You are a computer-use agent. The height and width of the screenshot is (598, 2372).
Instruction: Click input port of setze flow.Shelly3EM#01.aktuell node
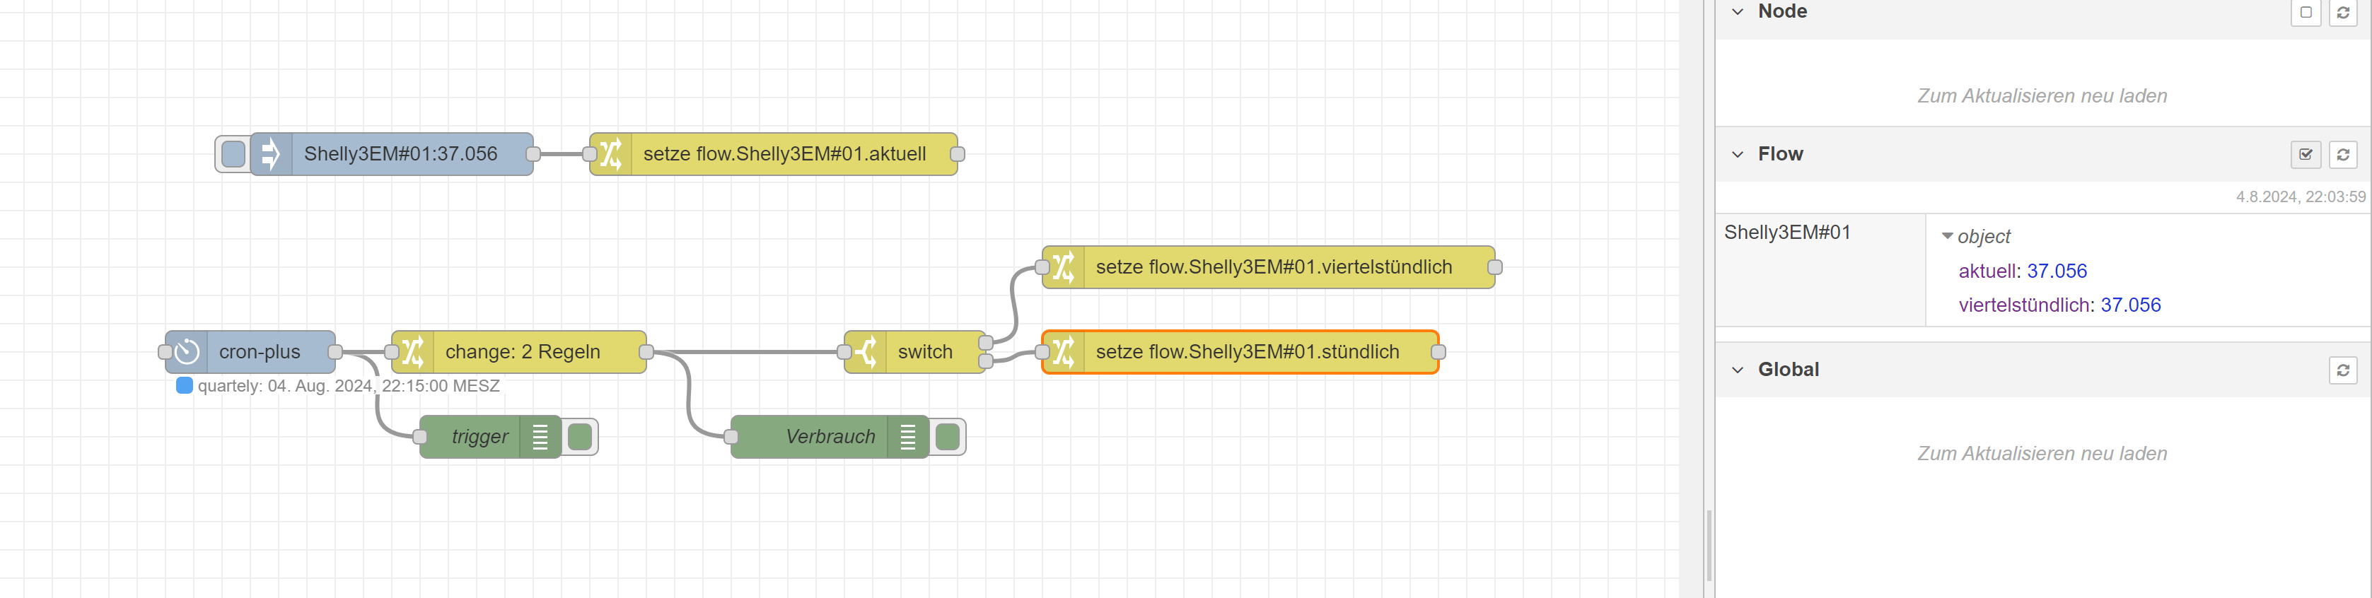(x=591, y=153)
